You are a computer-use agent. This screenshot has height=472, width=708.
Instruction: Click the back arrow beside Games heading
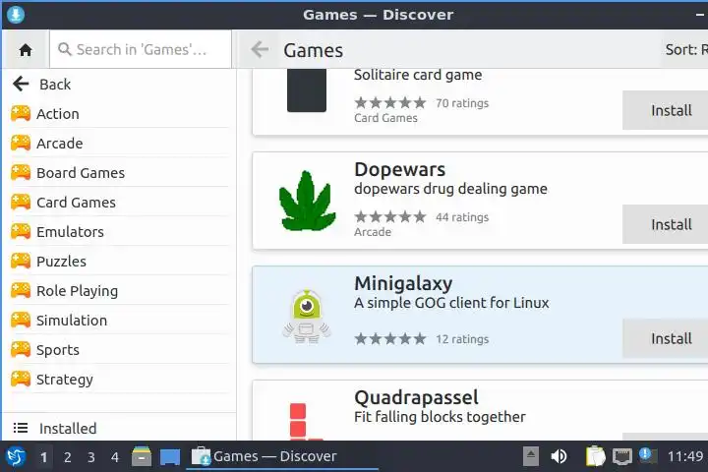point(260,50)
